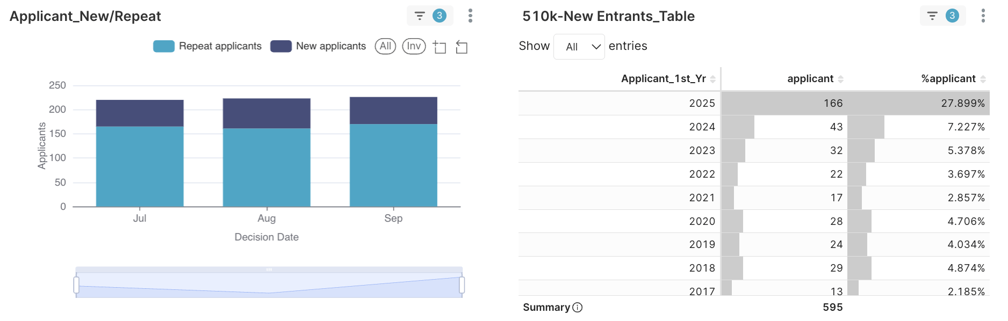Select all legend series with All button

tap(385, 46)
